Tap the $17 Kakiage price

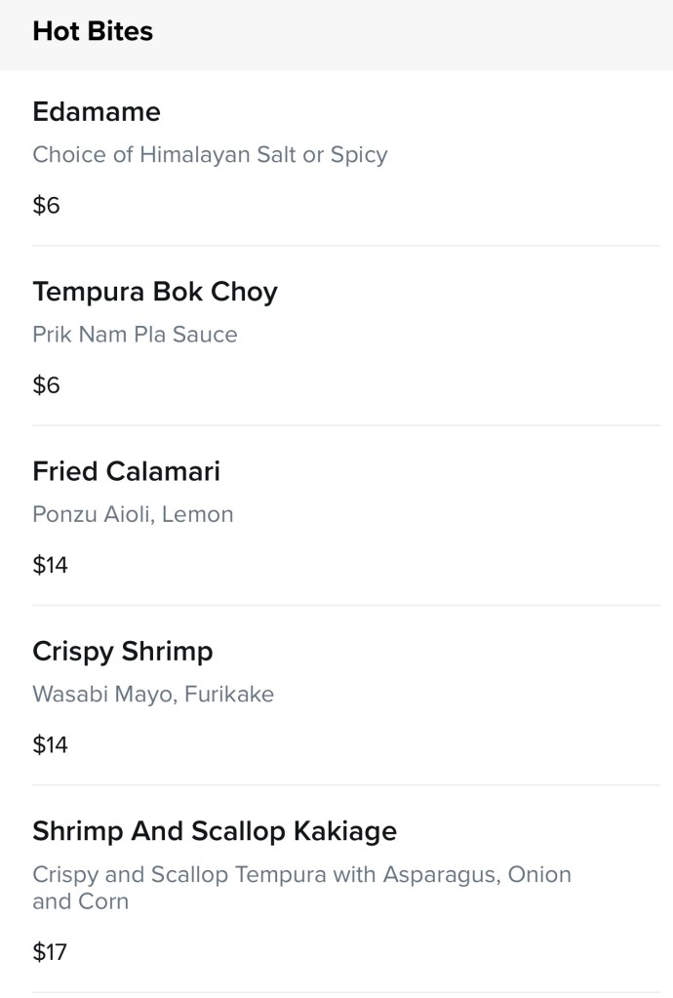pos(50,952)
